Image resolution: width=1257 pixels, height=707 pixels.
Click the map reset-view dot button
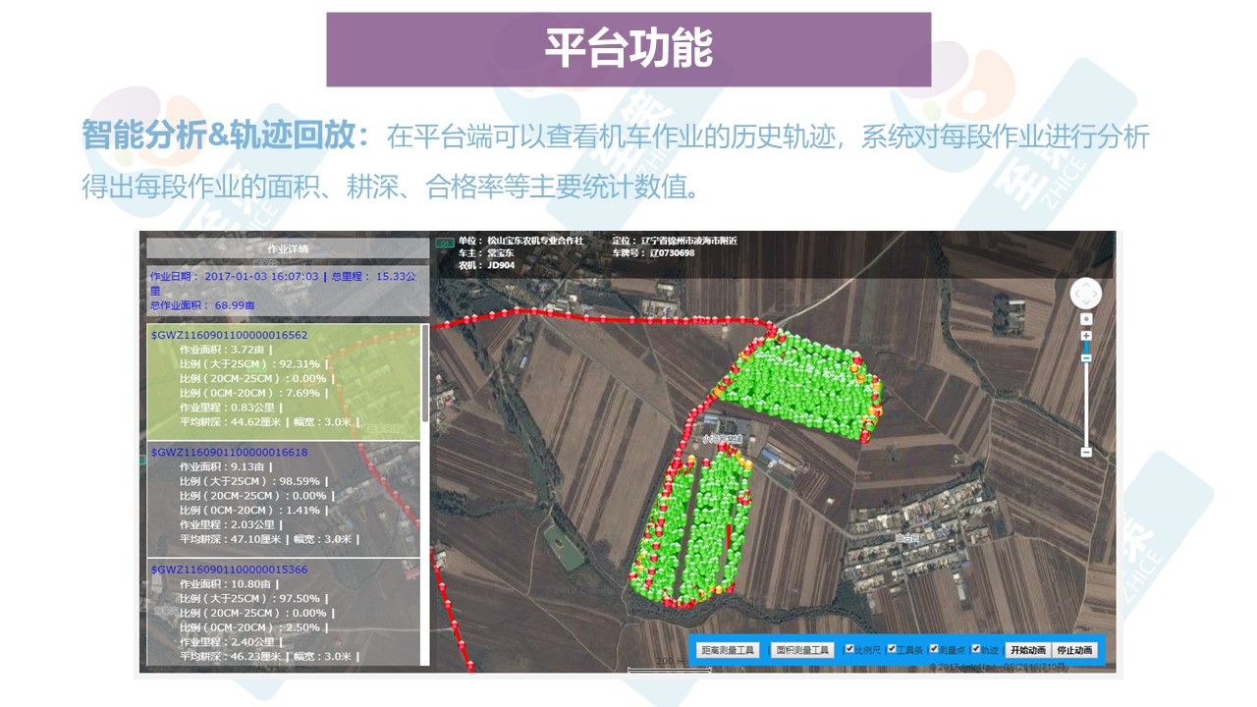(x=1086, y=319)
